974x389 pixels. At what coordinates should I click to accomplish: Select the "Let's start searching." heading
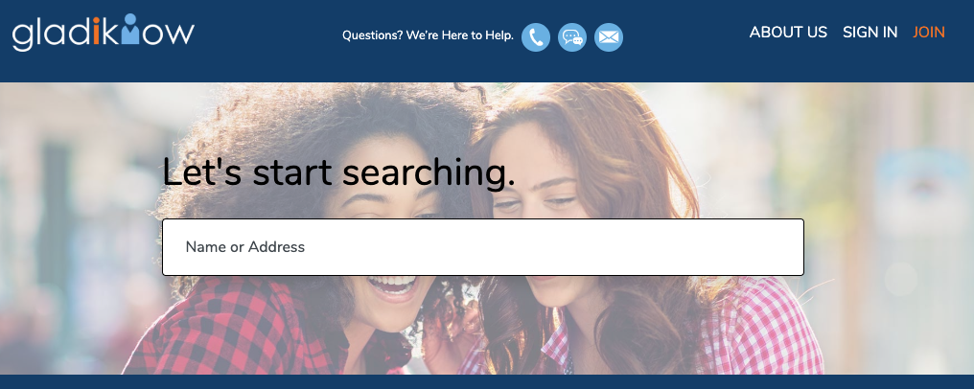(x=339, y=173)
